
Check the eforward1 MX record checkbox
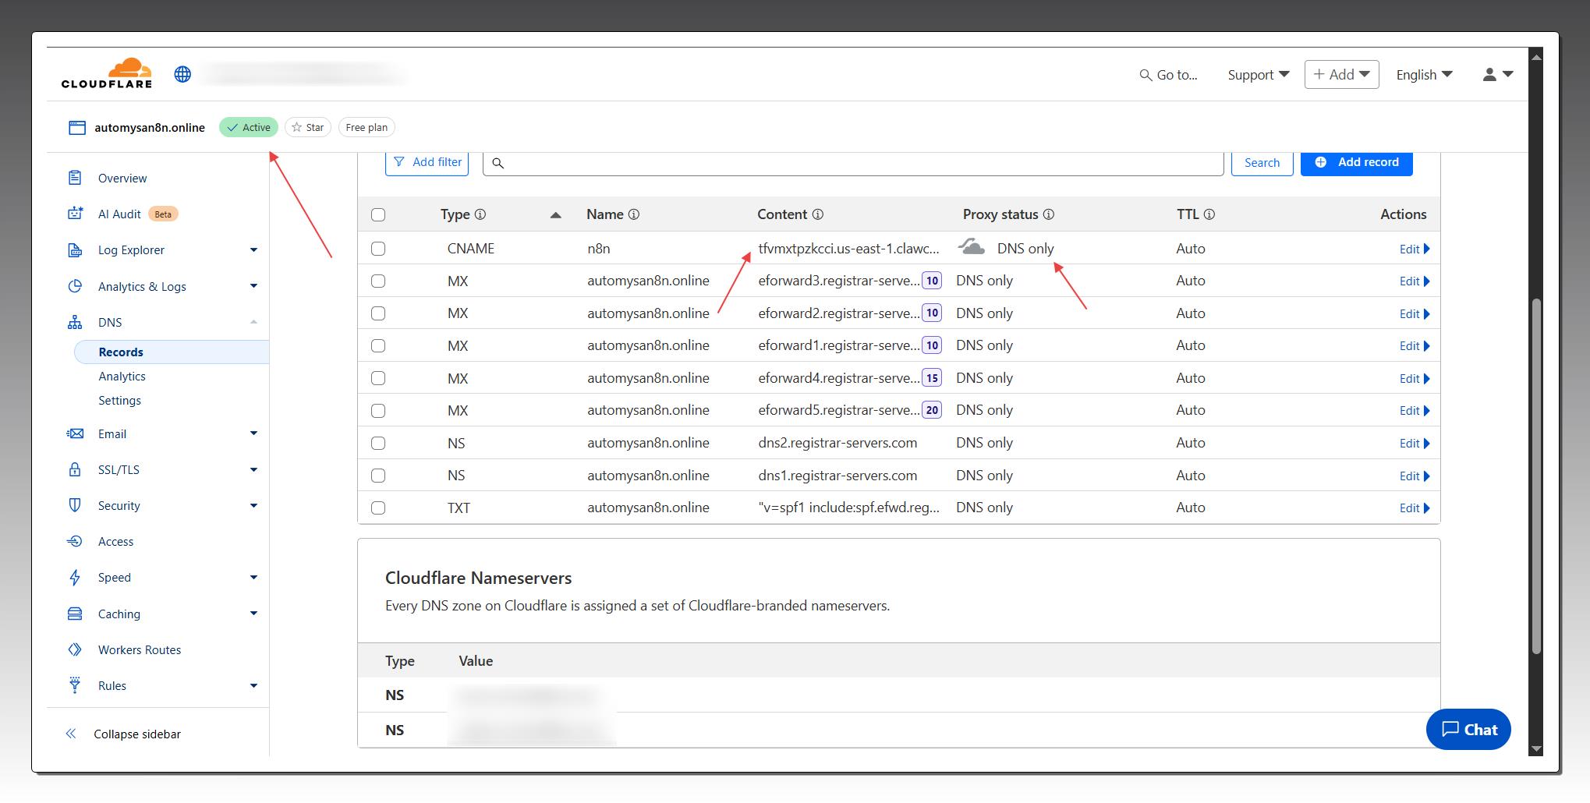(378, 345)
